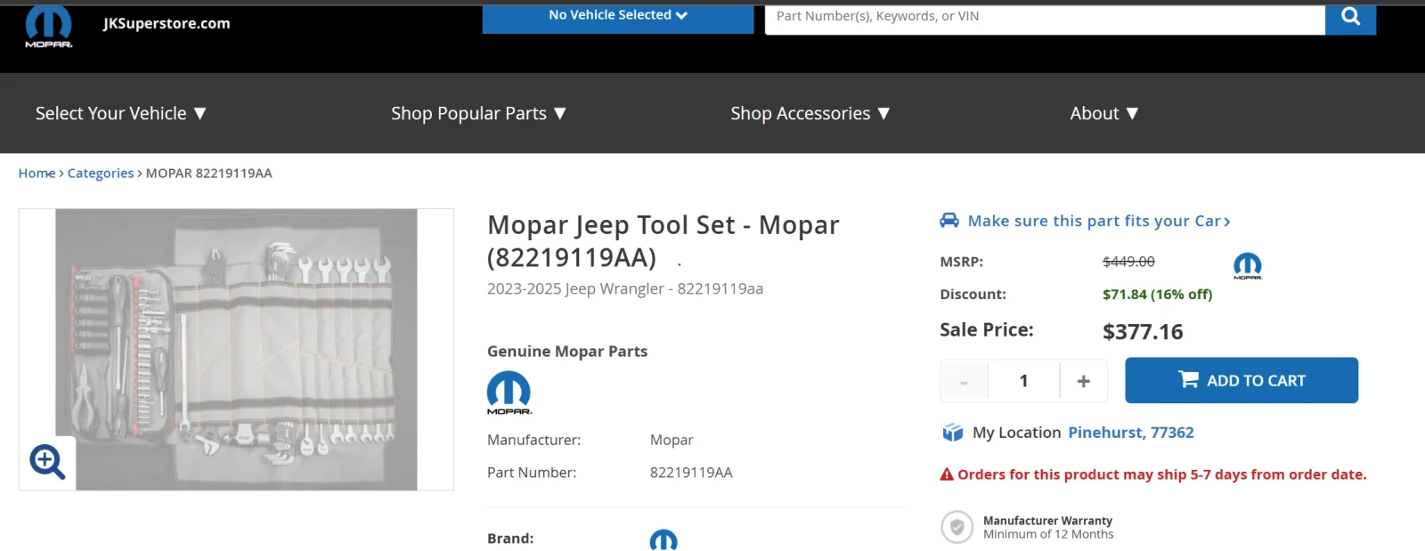Expand the Shop Accessories menu
The width and height of the screenshot is (1425, 551).
pyautogui.click(x=810, y=113)
